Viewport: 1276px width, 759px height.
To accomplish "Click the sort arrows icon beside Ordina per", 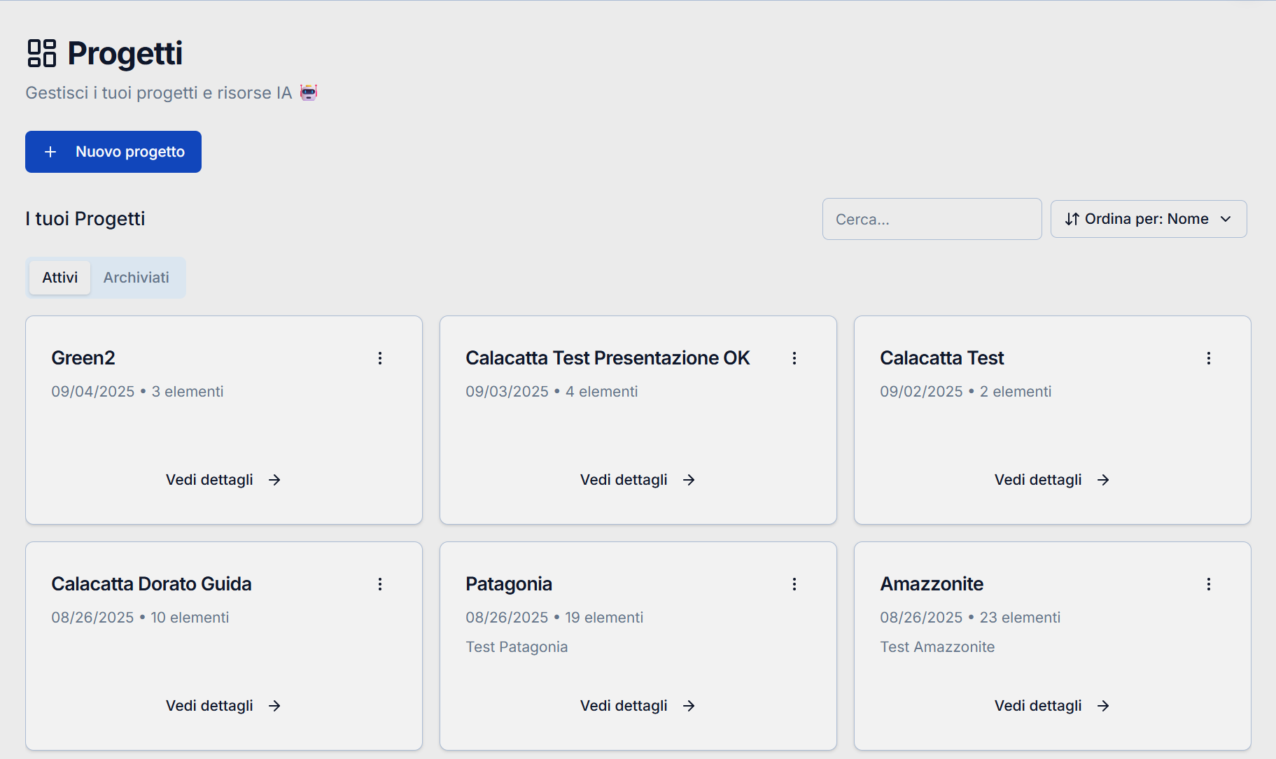I will (x=1072, y=219).
